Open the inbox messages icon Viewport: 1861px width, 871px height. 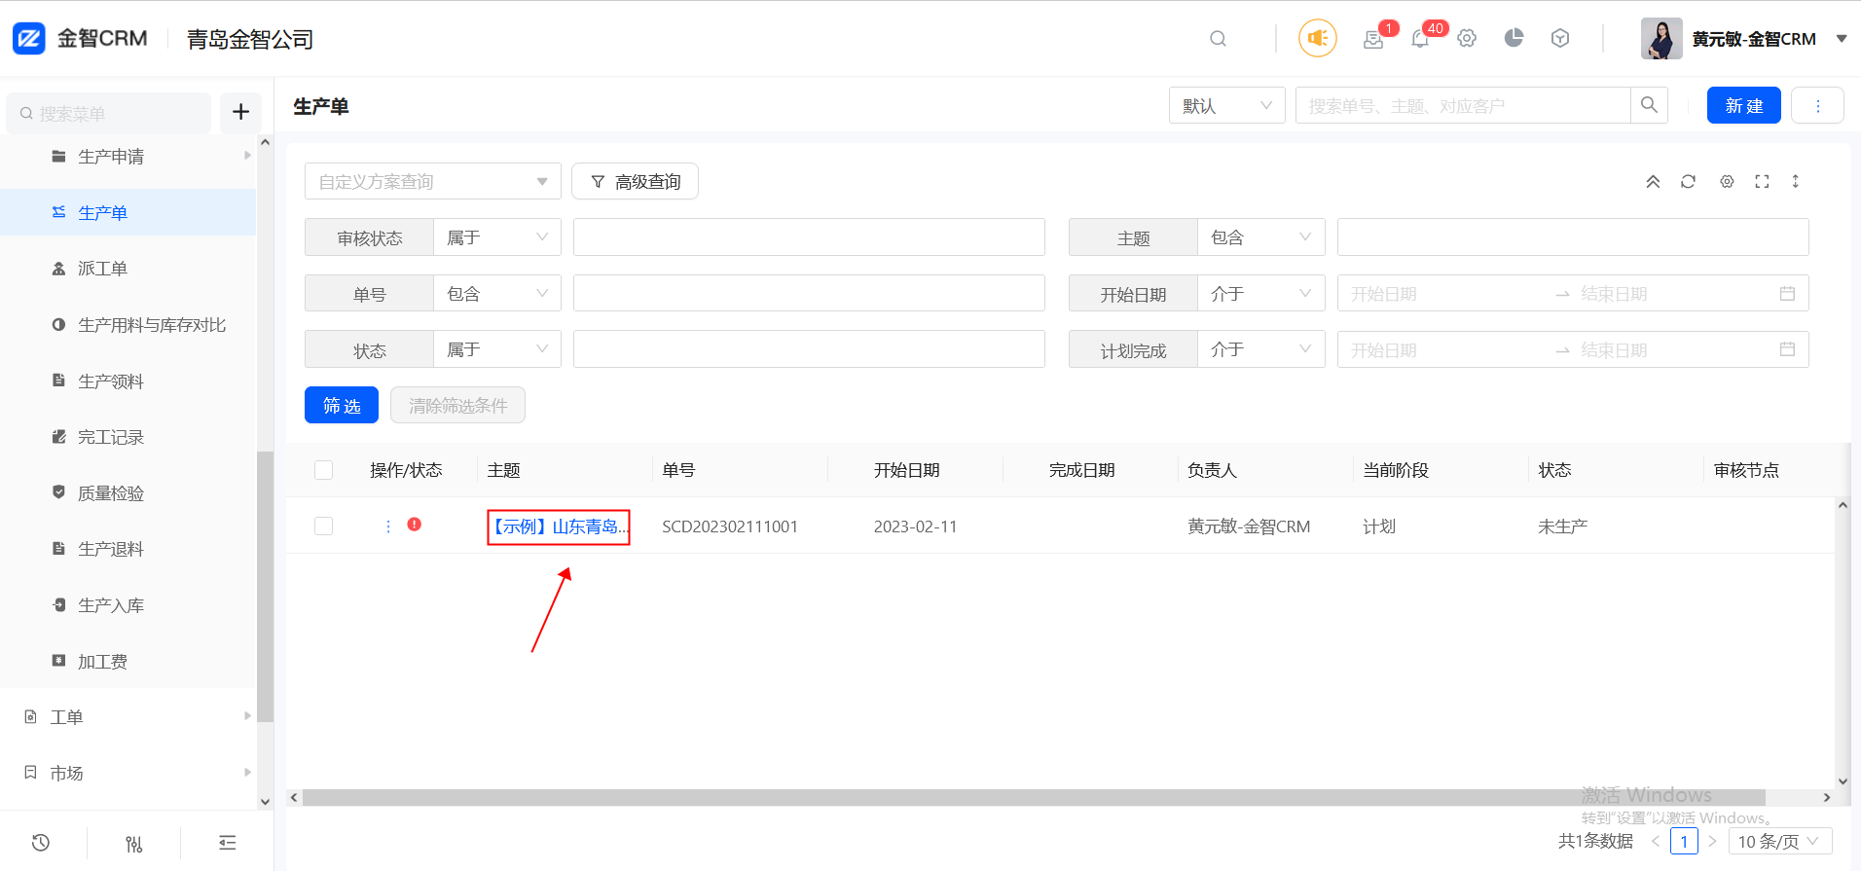click(x=1372, y=40)
